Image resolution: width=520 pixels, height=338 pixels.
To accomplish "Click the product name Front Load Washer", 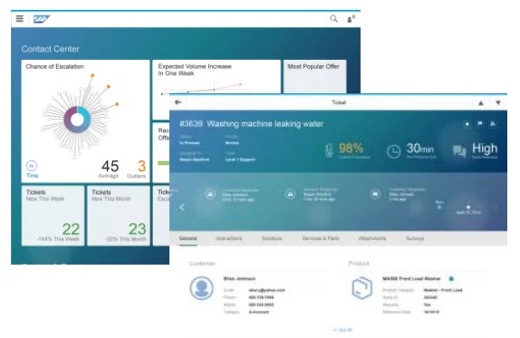I will pyautogui.click(x=411, y=278).
